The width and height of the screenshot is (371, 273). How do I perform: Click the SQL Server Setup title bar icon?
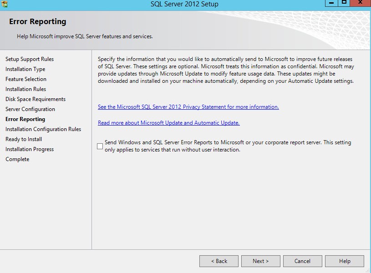pyautogui.click(x=4, y=4)
